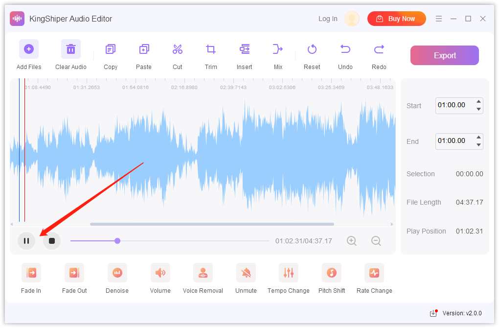Open the Tempo Change effect
The image size is (499, 328).
(x=289, y=273)
